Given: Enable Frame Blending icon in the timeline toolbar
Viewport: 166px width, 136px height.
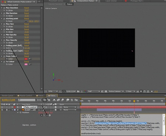Looking at the screenshot, I should coord(58,100).
